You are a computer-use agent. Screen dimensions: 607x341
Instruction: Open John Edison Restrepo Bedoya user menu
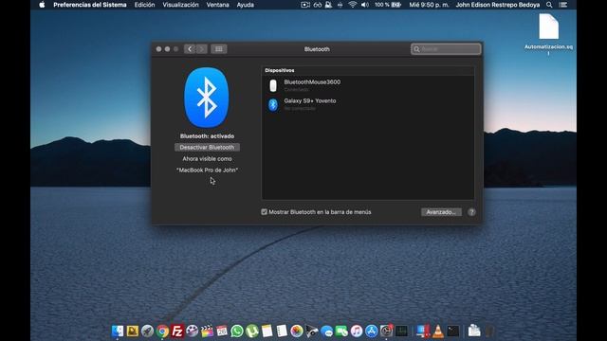pos(497,5)
